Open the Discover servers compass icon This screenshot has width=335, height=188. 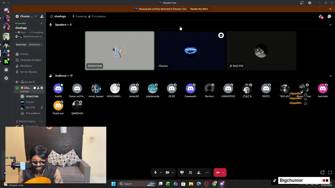click(6, 78)
